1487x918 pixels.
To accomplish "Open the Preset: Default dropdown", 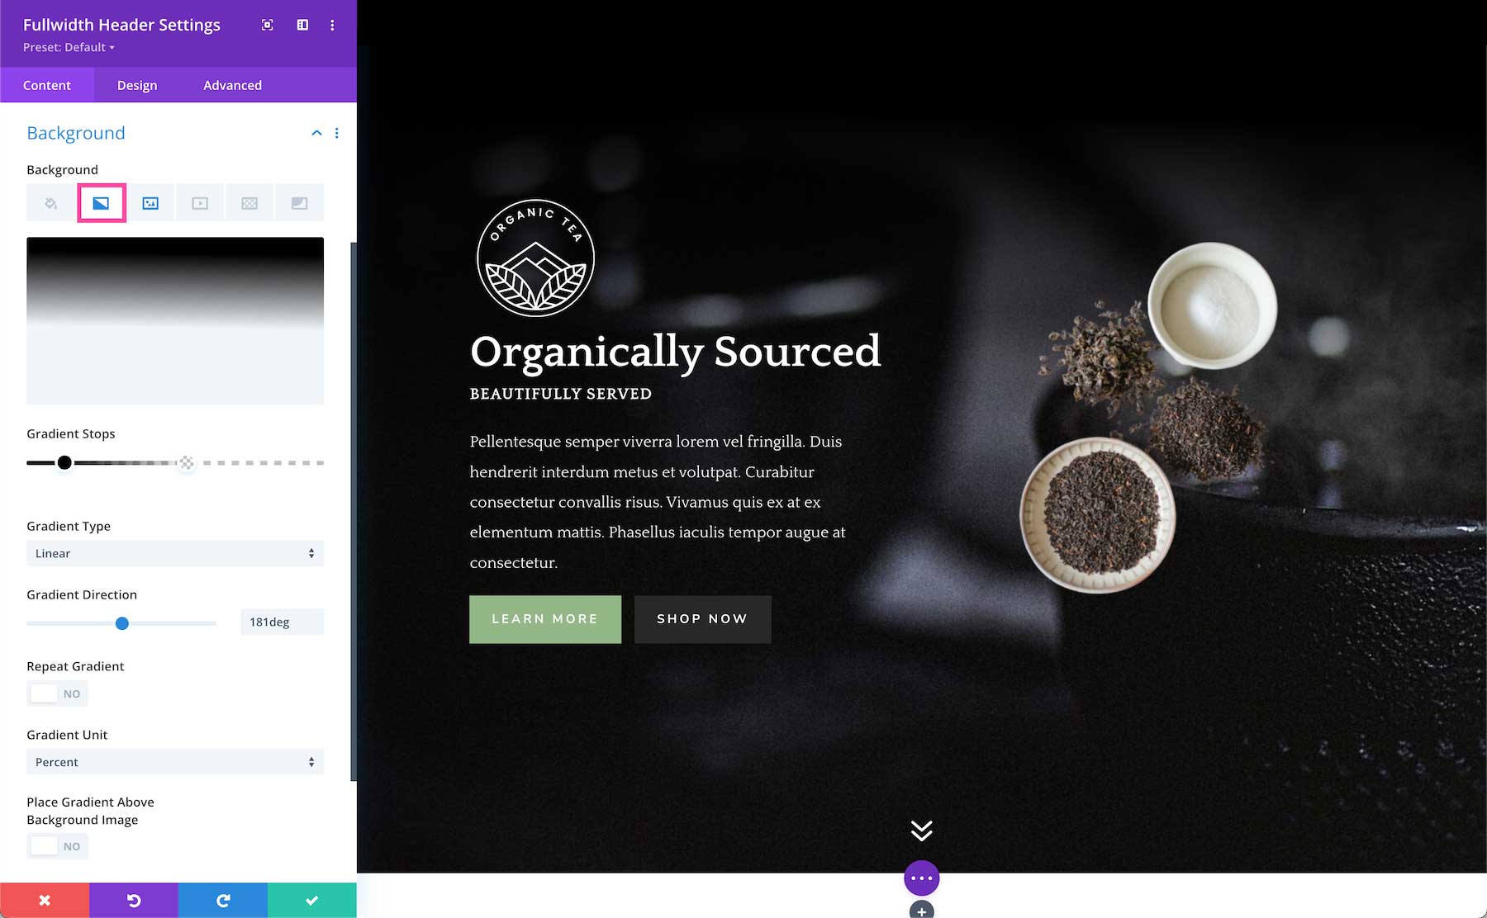I will coord(69,47).
